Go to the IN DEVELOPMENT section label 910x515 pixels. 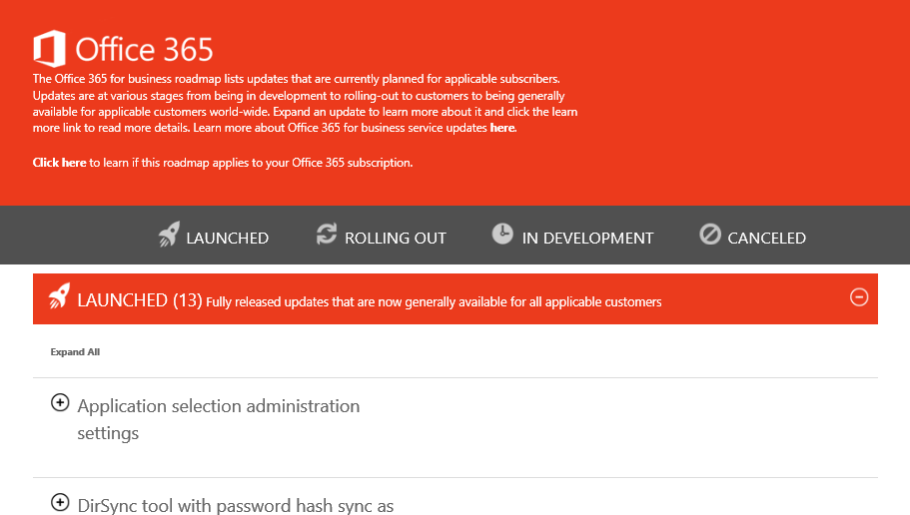coord(587,238)
